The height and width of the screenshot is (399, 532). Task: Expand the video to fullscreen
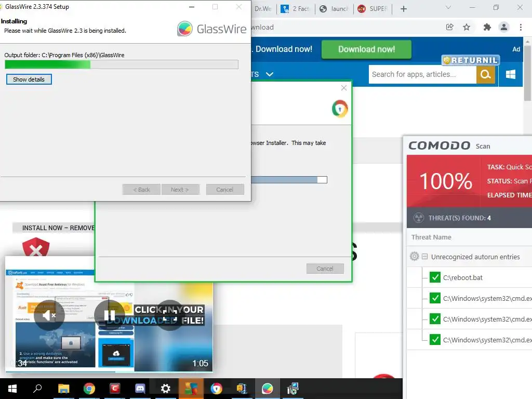[170, 315]
